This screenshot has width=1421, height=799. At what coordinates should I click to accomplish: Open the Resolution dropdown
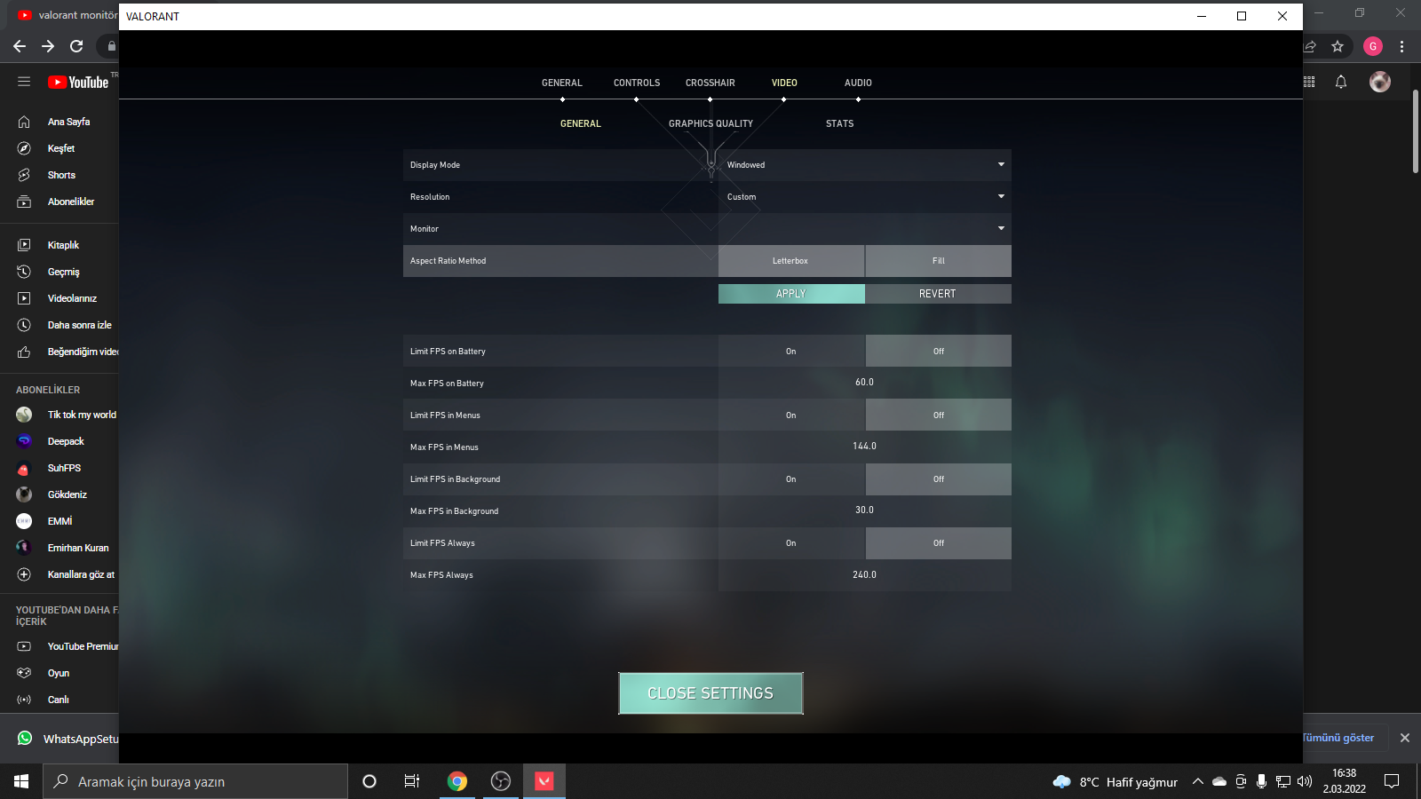pyautogui.click(x=865, y=197)
